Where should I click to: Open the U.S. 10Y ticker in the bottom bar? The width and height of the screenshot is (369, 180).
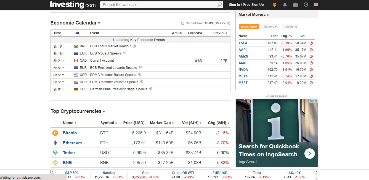point(294,173)
